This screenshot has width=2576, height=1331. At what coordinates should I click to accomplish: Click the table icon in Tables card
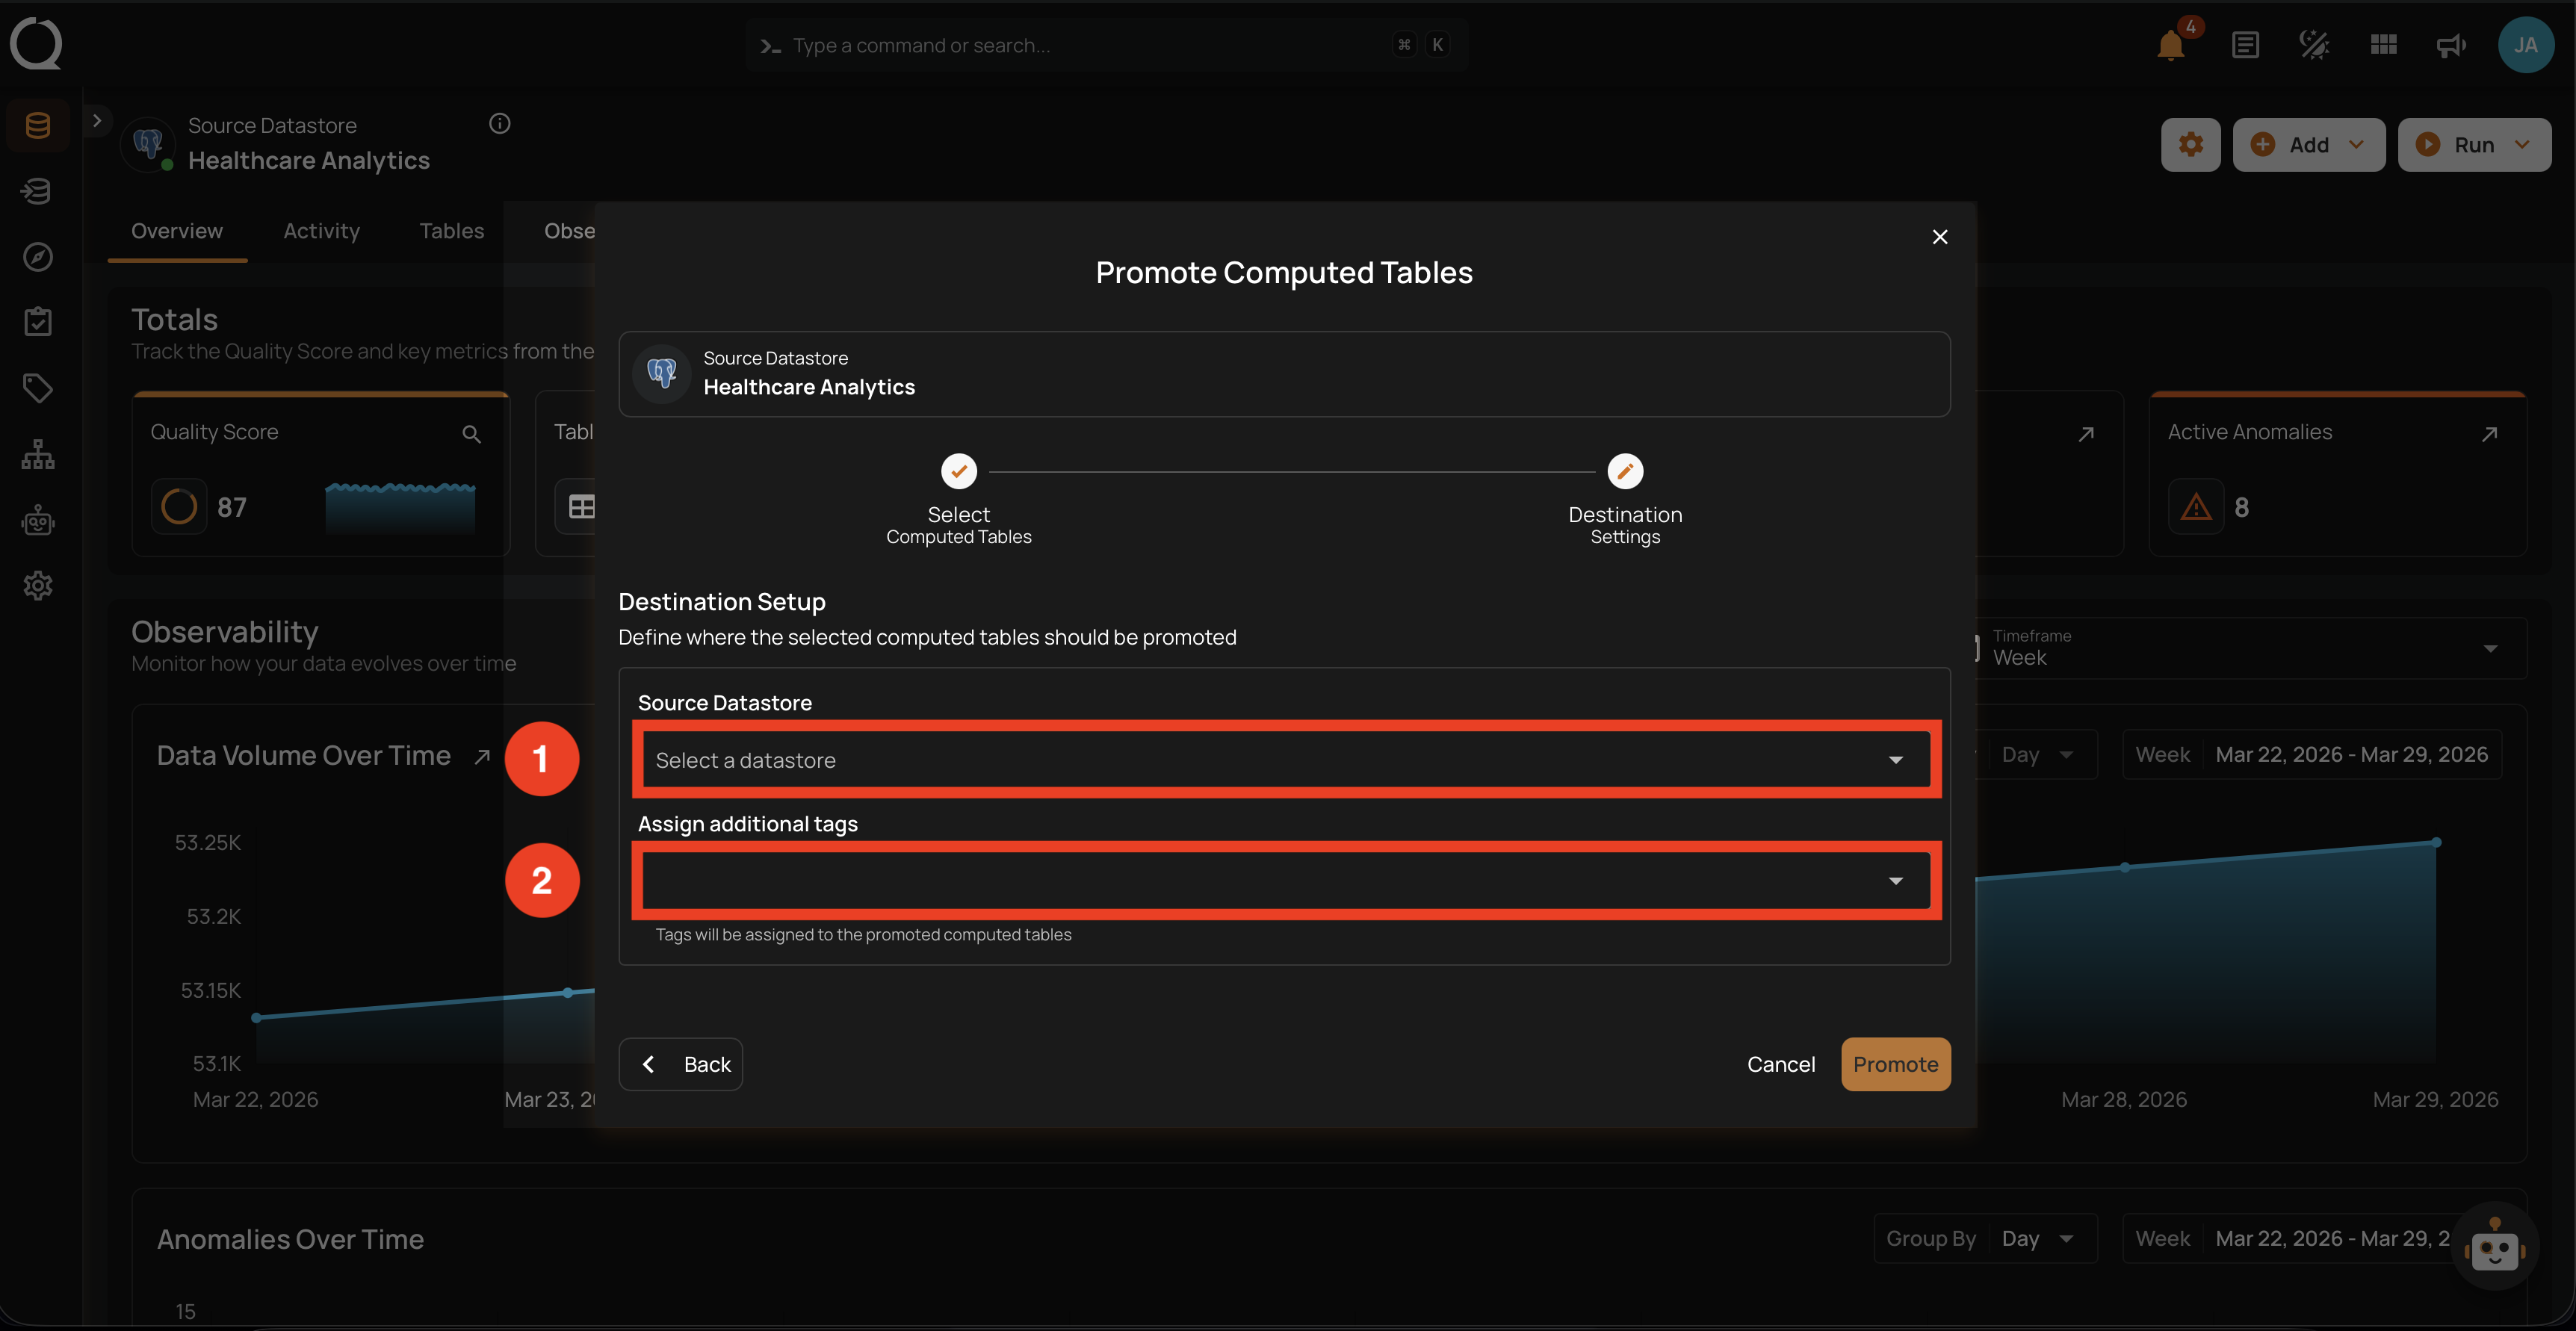[x=581, y=507]
